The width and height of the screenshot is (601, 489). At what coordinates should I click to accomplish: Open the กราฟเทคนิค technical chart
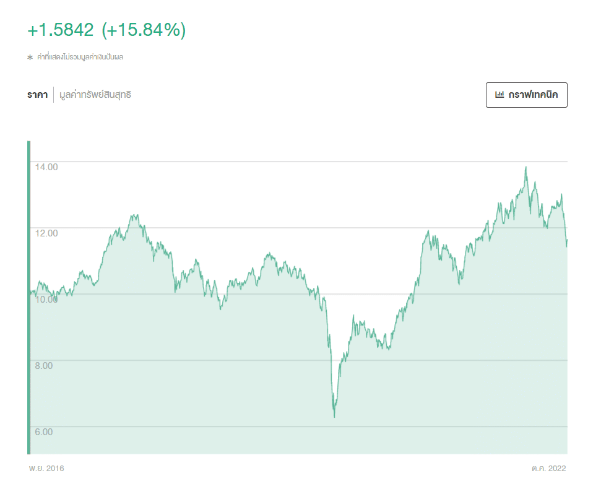(526, 95)
